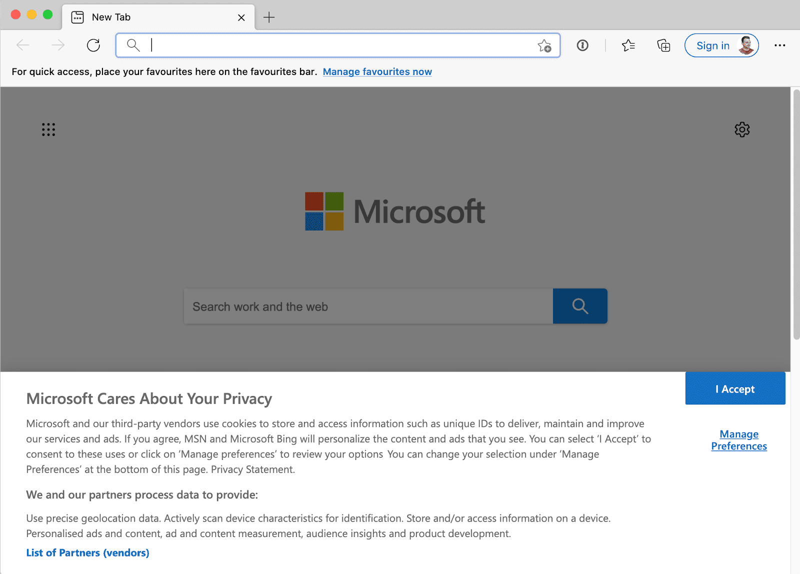
Task: Open List of Partners (vendors) link
Action: [88, 552]
